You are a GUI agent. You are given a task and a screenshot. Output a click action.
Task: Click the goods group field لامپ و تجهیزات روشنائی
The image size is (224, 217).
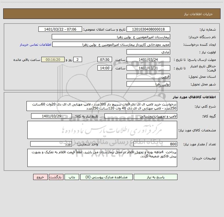tap(141, 116)
